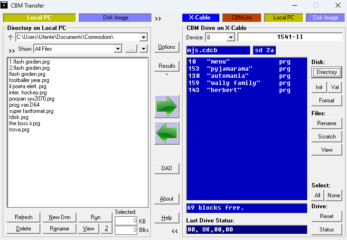Open the Show All Files dropdown

[118, 49]
